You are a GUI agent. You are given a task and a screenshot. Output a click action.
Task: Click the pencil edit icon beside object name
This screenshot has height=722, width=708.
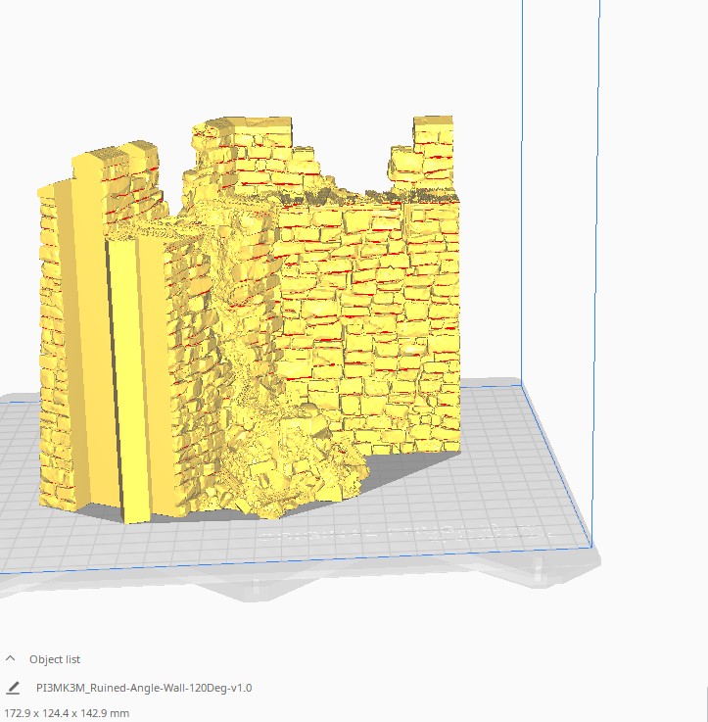point(13,688)
